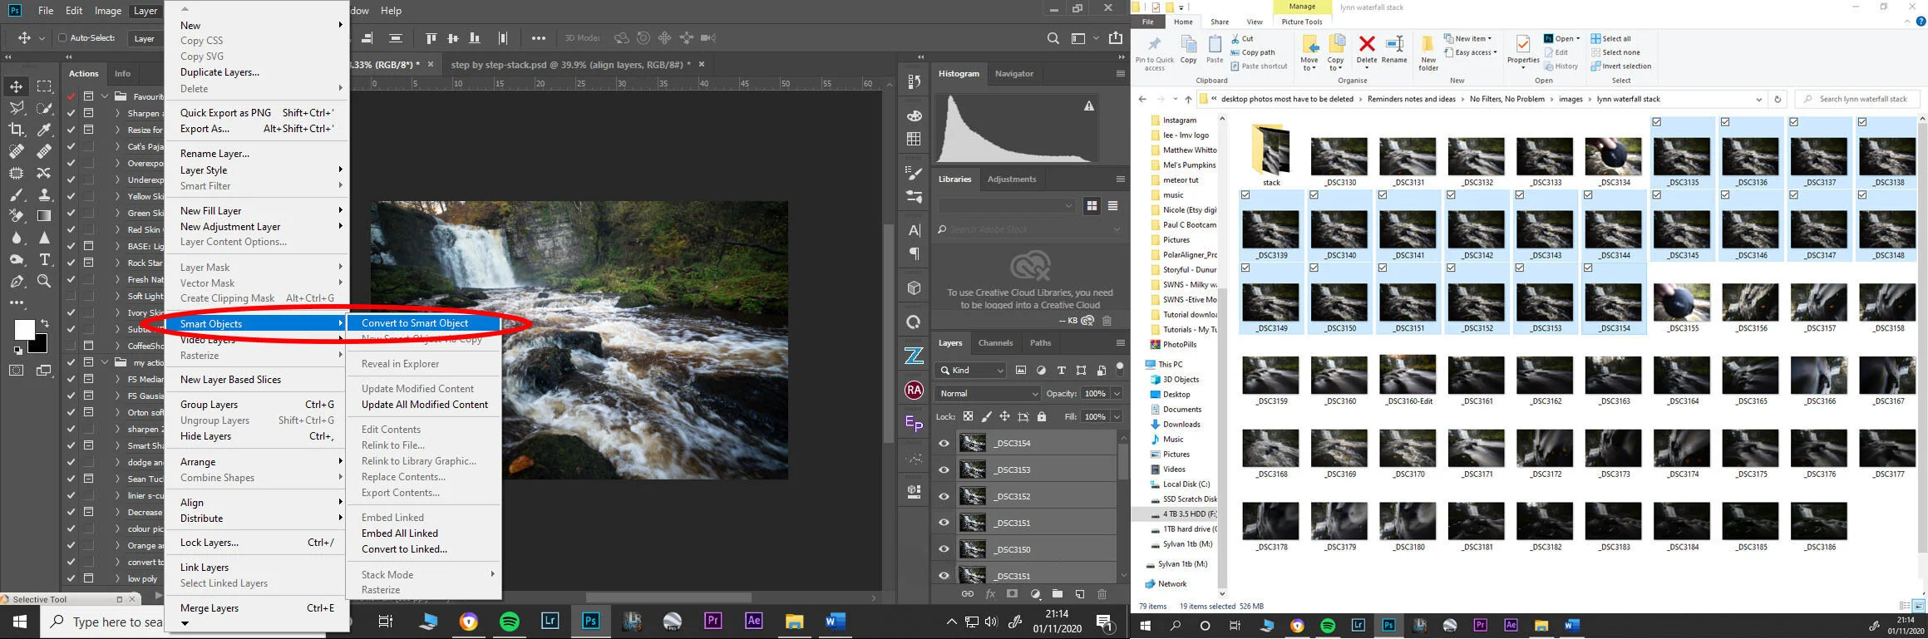
Task: Click the lock all padlock icon
Action: [x=1042, y=417]
